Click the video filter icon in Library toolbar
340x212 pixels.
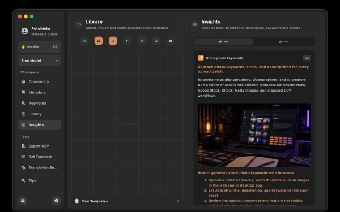pyautogui.click(x=171, y=41)
